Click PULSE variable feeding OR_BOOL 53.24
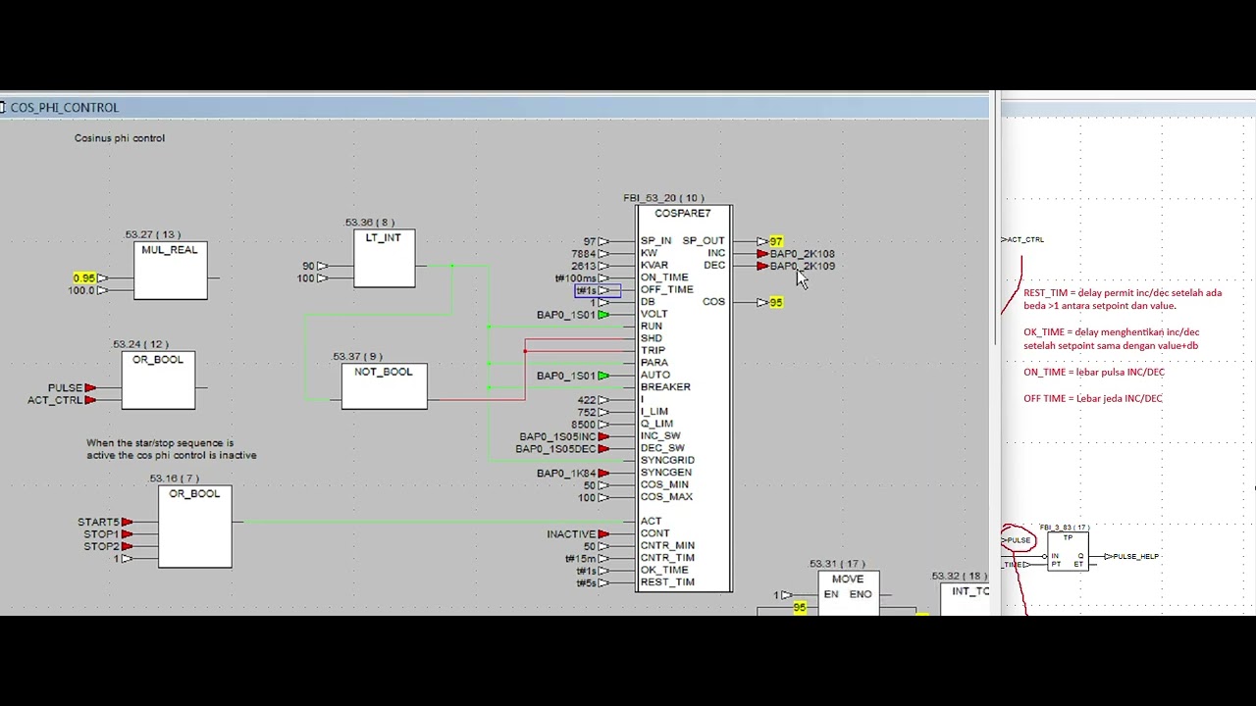 coord(65,388)
